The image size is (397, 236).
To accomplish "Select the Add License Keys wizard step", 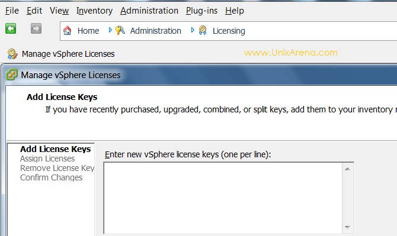I will tap(56, 149).
